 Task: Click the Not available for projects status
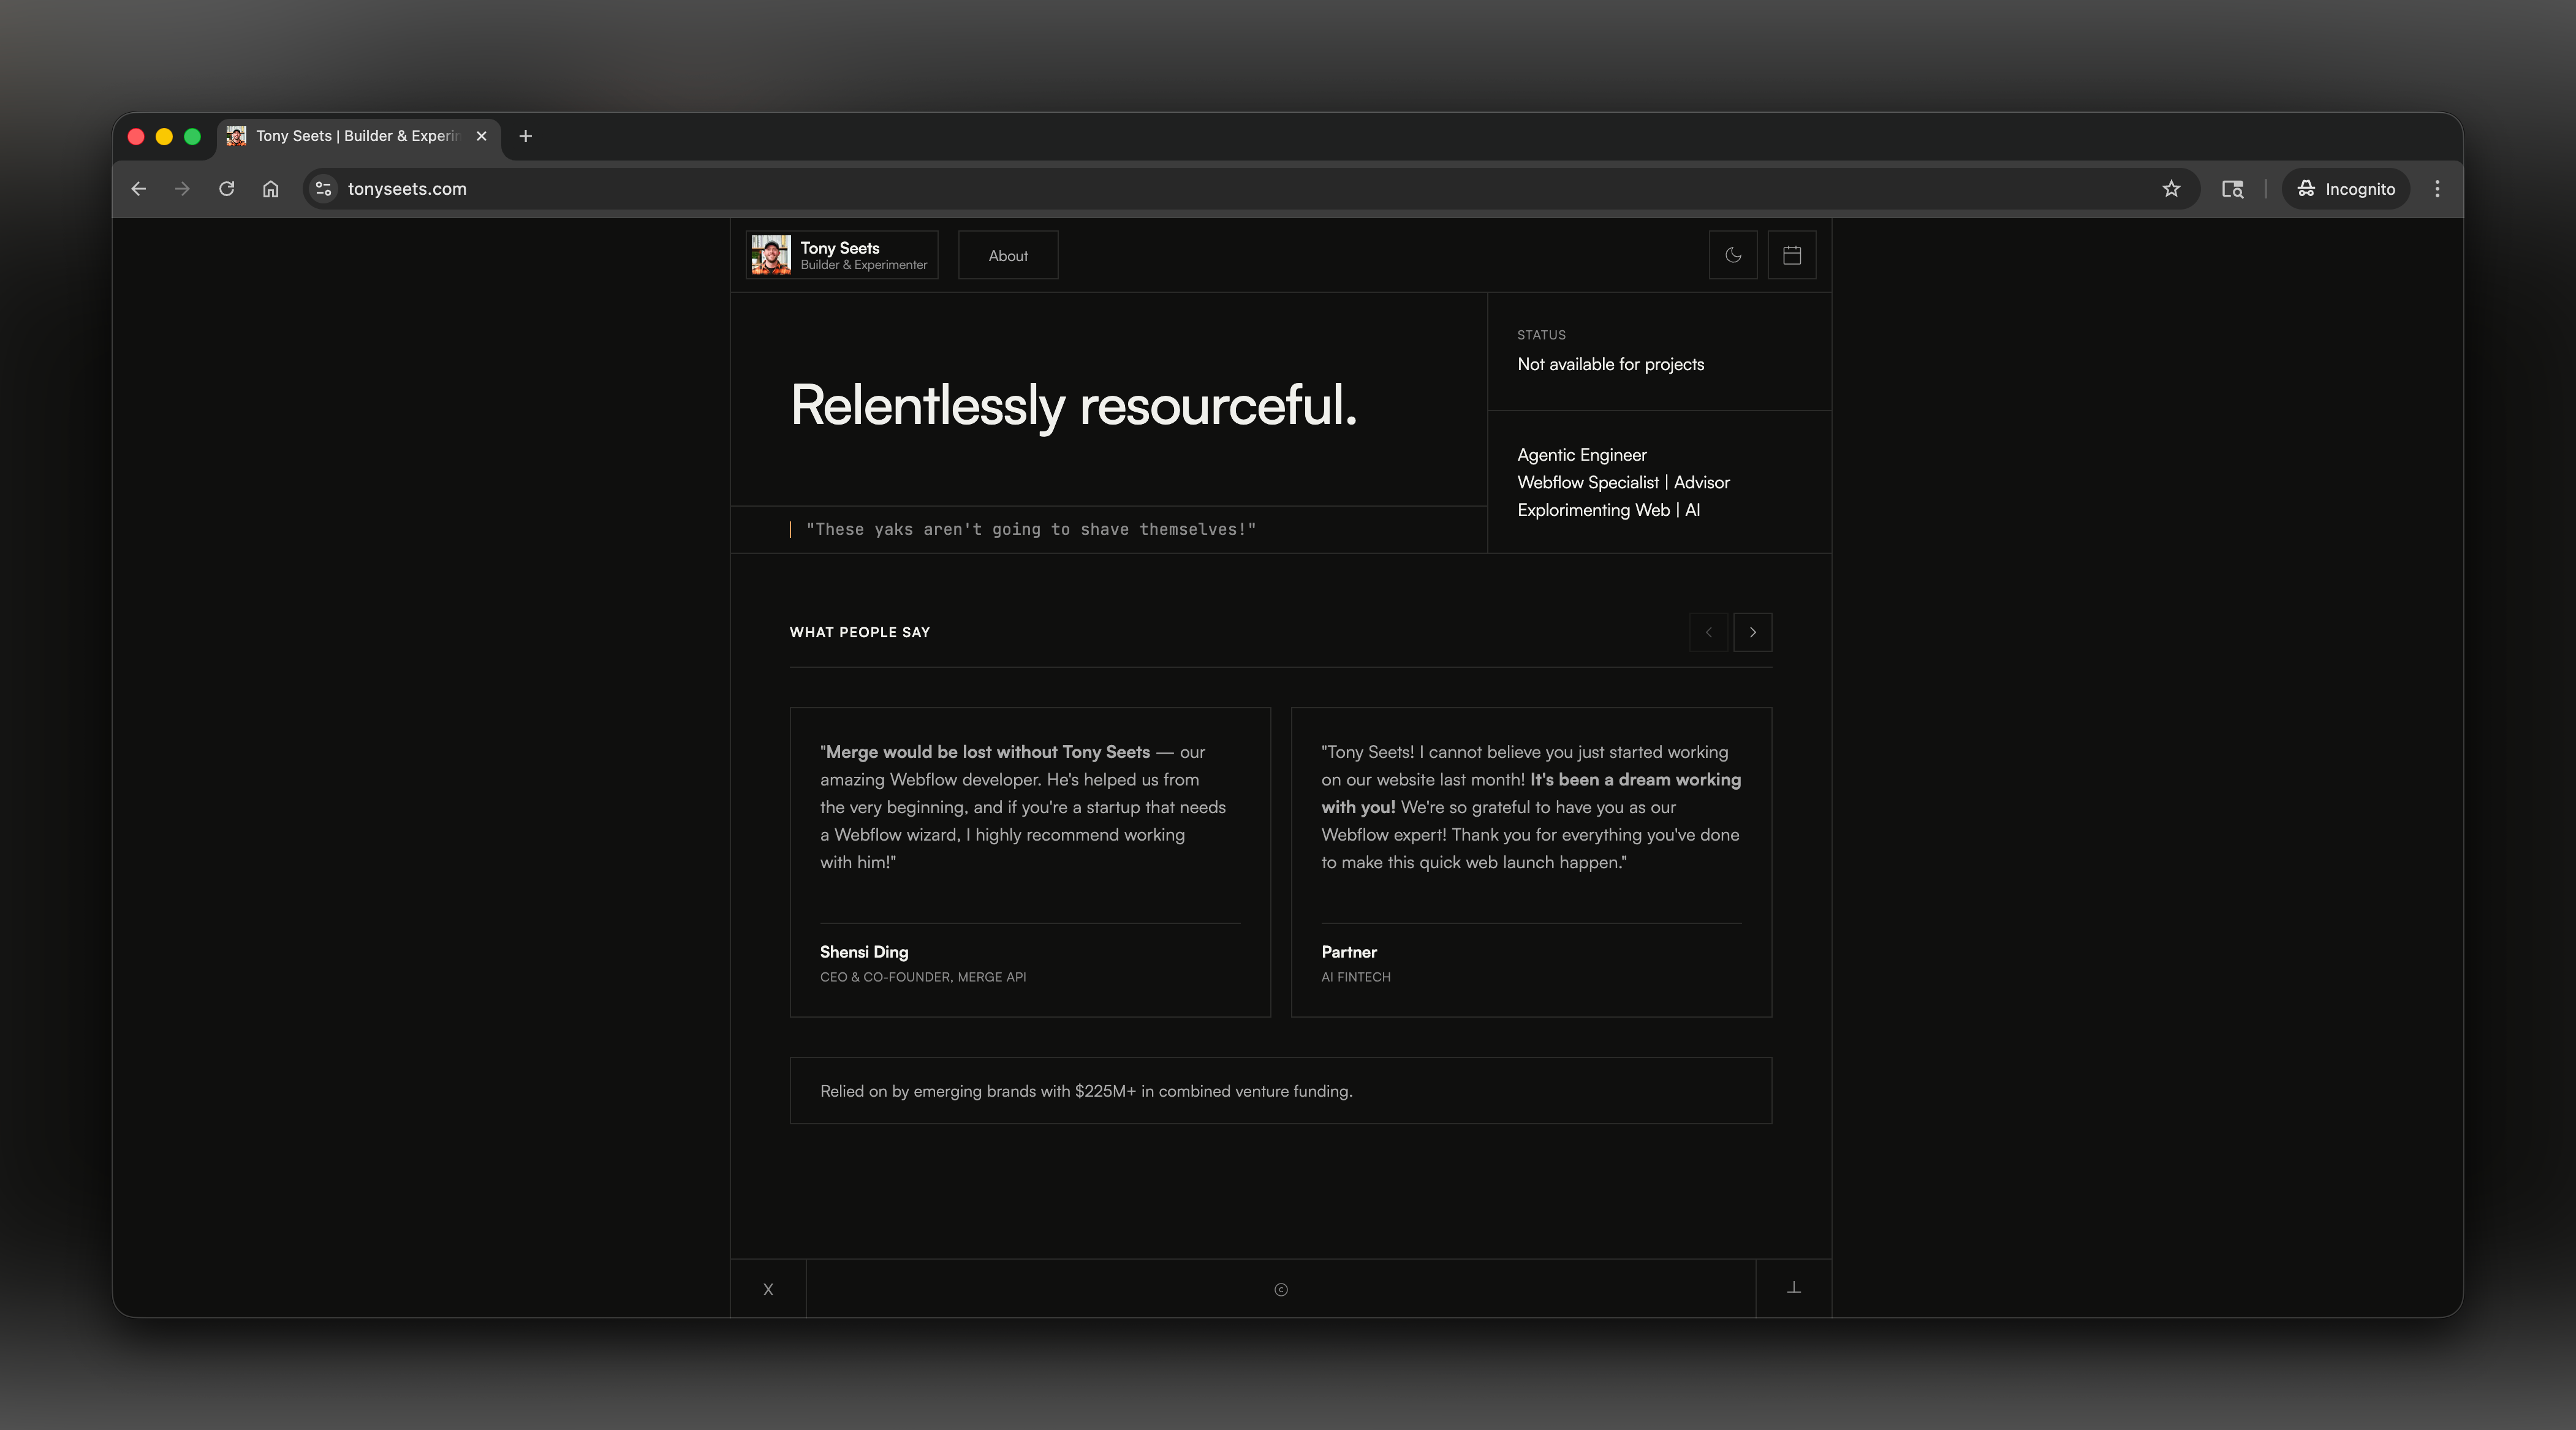tap(1610, 364)
